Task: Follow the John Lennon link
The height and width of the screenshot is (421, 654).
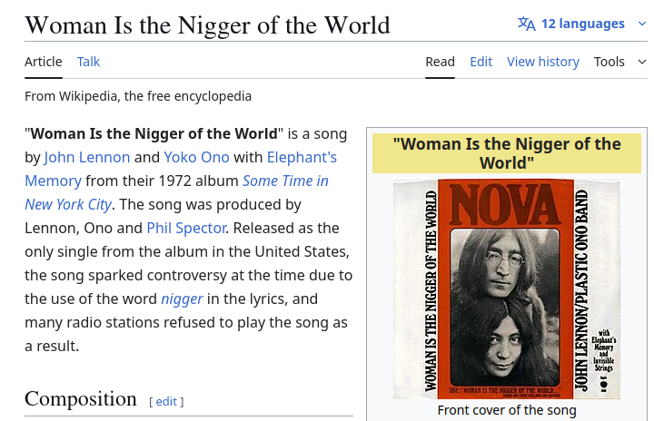Action: tap(87, 157)
